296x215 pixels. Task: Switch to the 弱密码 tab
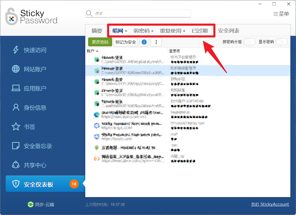click(141, 31)
